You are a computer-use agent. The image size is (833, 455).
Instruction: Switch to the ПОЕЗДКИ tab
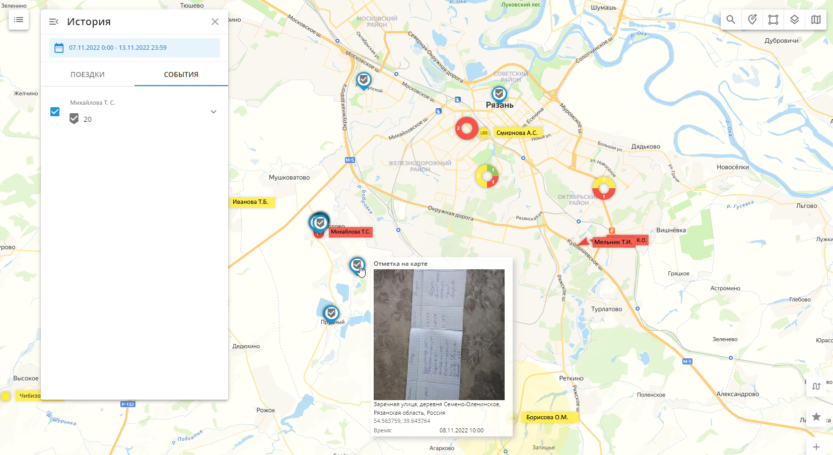[x=88, y=74]
